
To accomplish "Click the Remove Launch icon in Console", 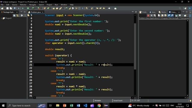I will [151, 15].
